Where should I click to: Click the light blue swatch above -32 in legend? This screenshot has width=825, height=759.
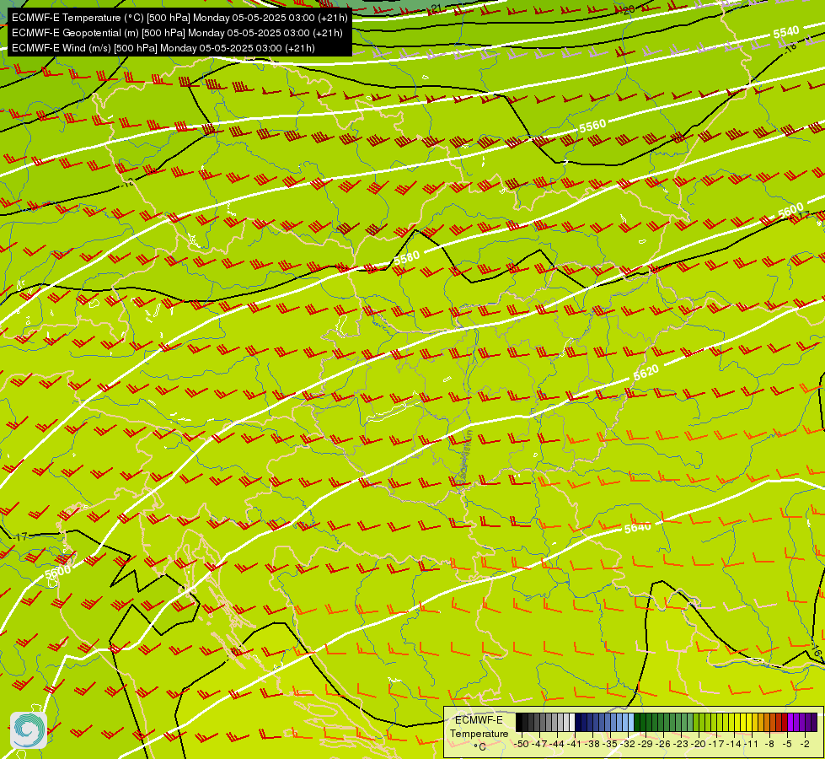631,723
